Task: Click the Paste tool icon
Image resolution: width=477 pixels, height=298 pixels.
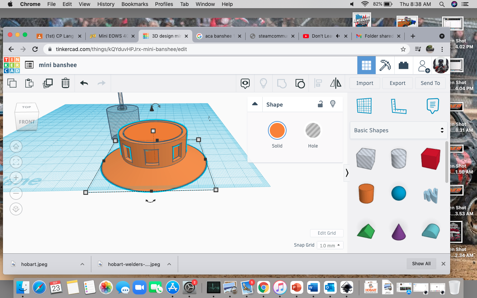Action: (29, 83)
